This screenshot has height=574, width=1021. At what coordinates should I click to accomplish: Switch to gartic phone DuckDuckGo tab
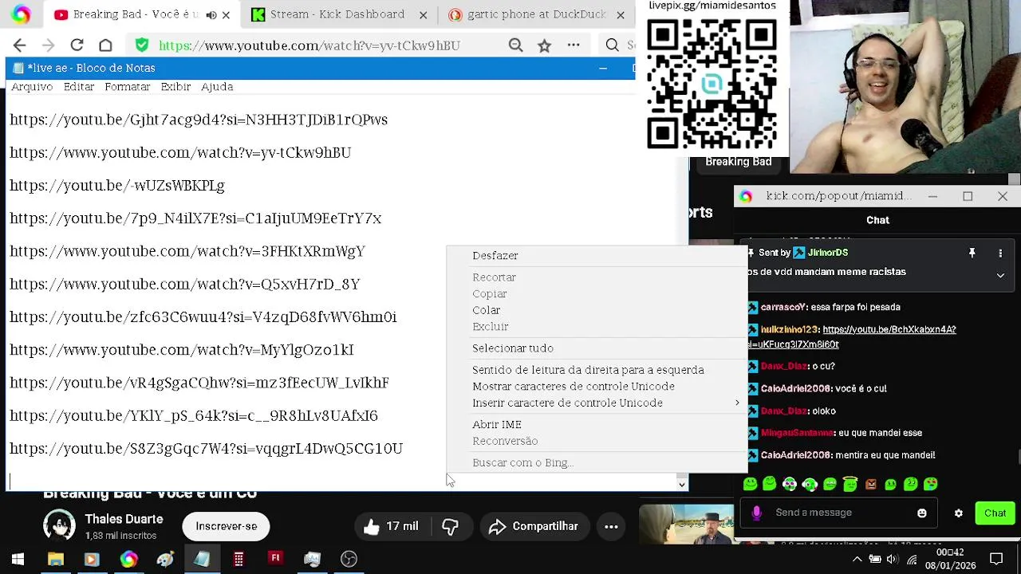coord(536,14)
